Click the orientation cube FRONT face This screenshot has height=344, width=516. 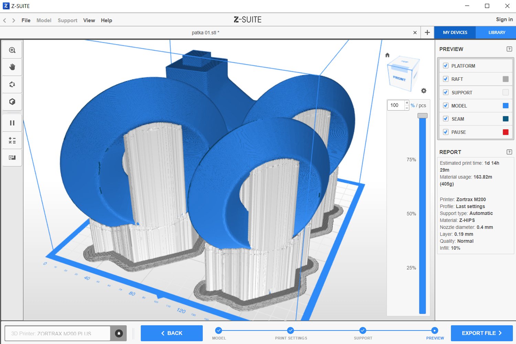pos(399,78)
